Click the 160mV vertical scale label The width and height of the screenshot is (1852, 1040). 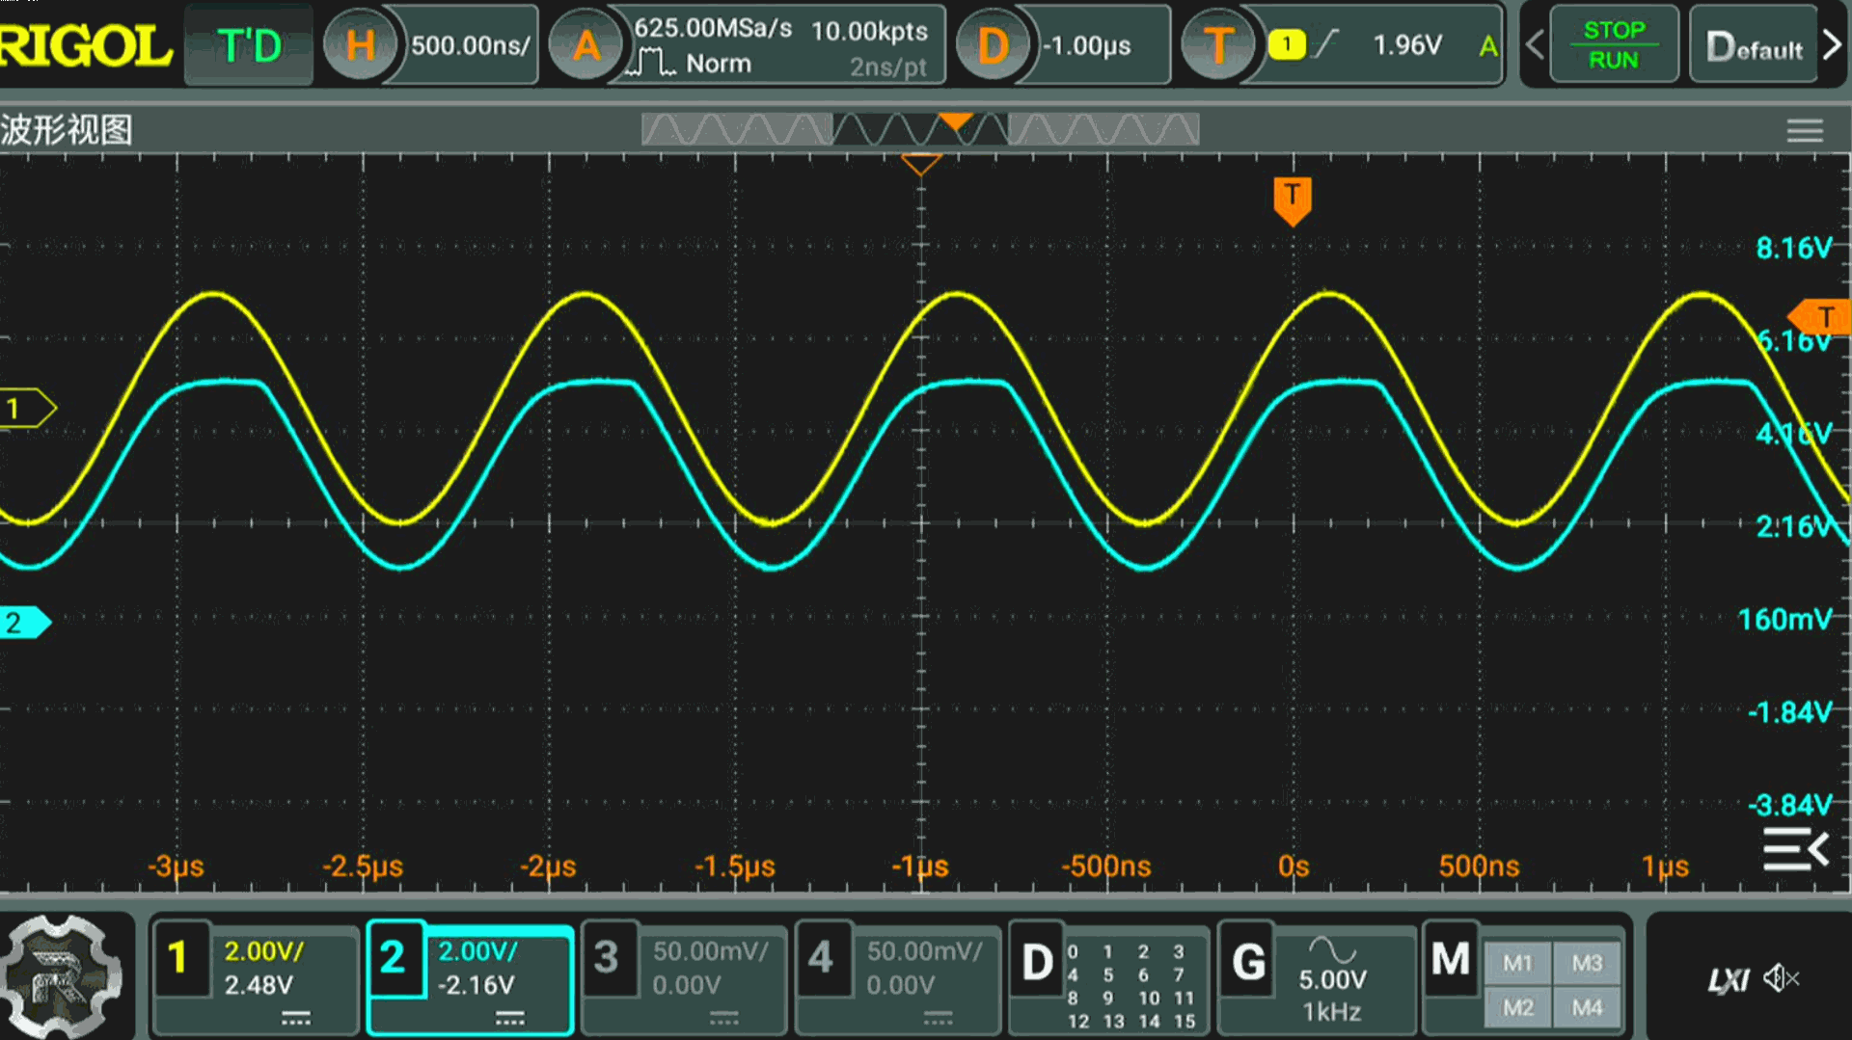1784,619
